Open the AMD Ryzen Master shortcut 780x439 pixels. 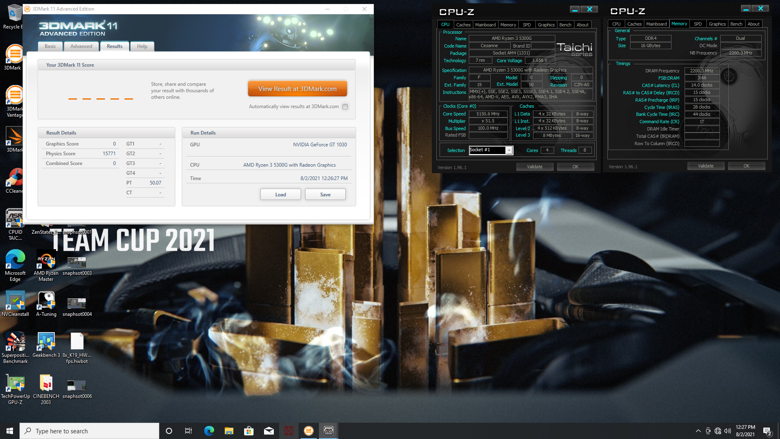[46, 266]
